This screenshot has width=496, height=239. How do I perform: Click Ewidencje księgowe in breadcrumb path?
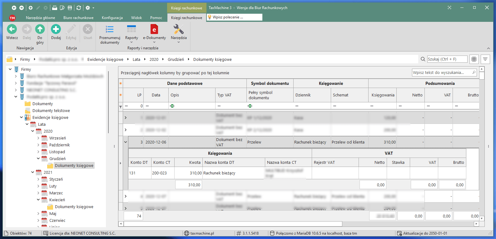pos(105,59)
